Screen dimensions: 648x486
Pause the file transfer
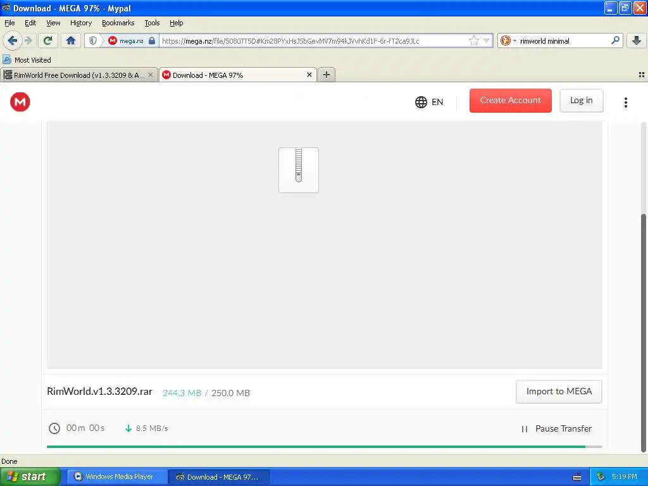point(556,428)
